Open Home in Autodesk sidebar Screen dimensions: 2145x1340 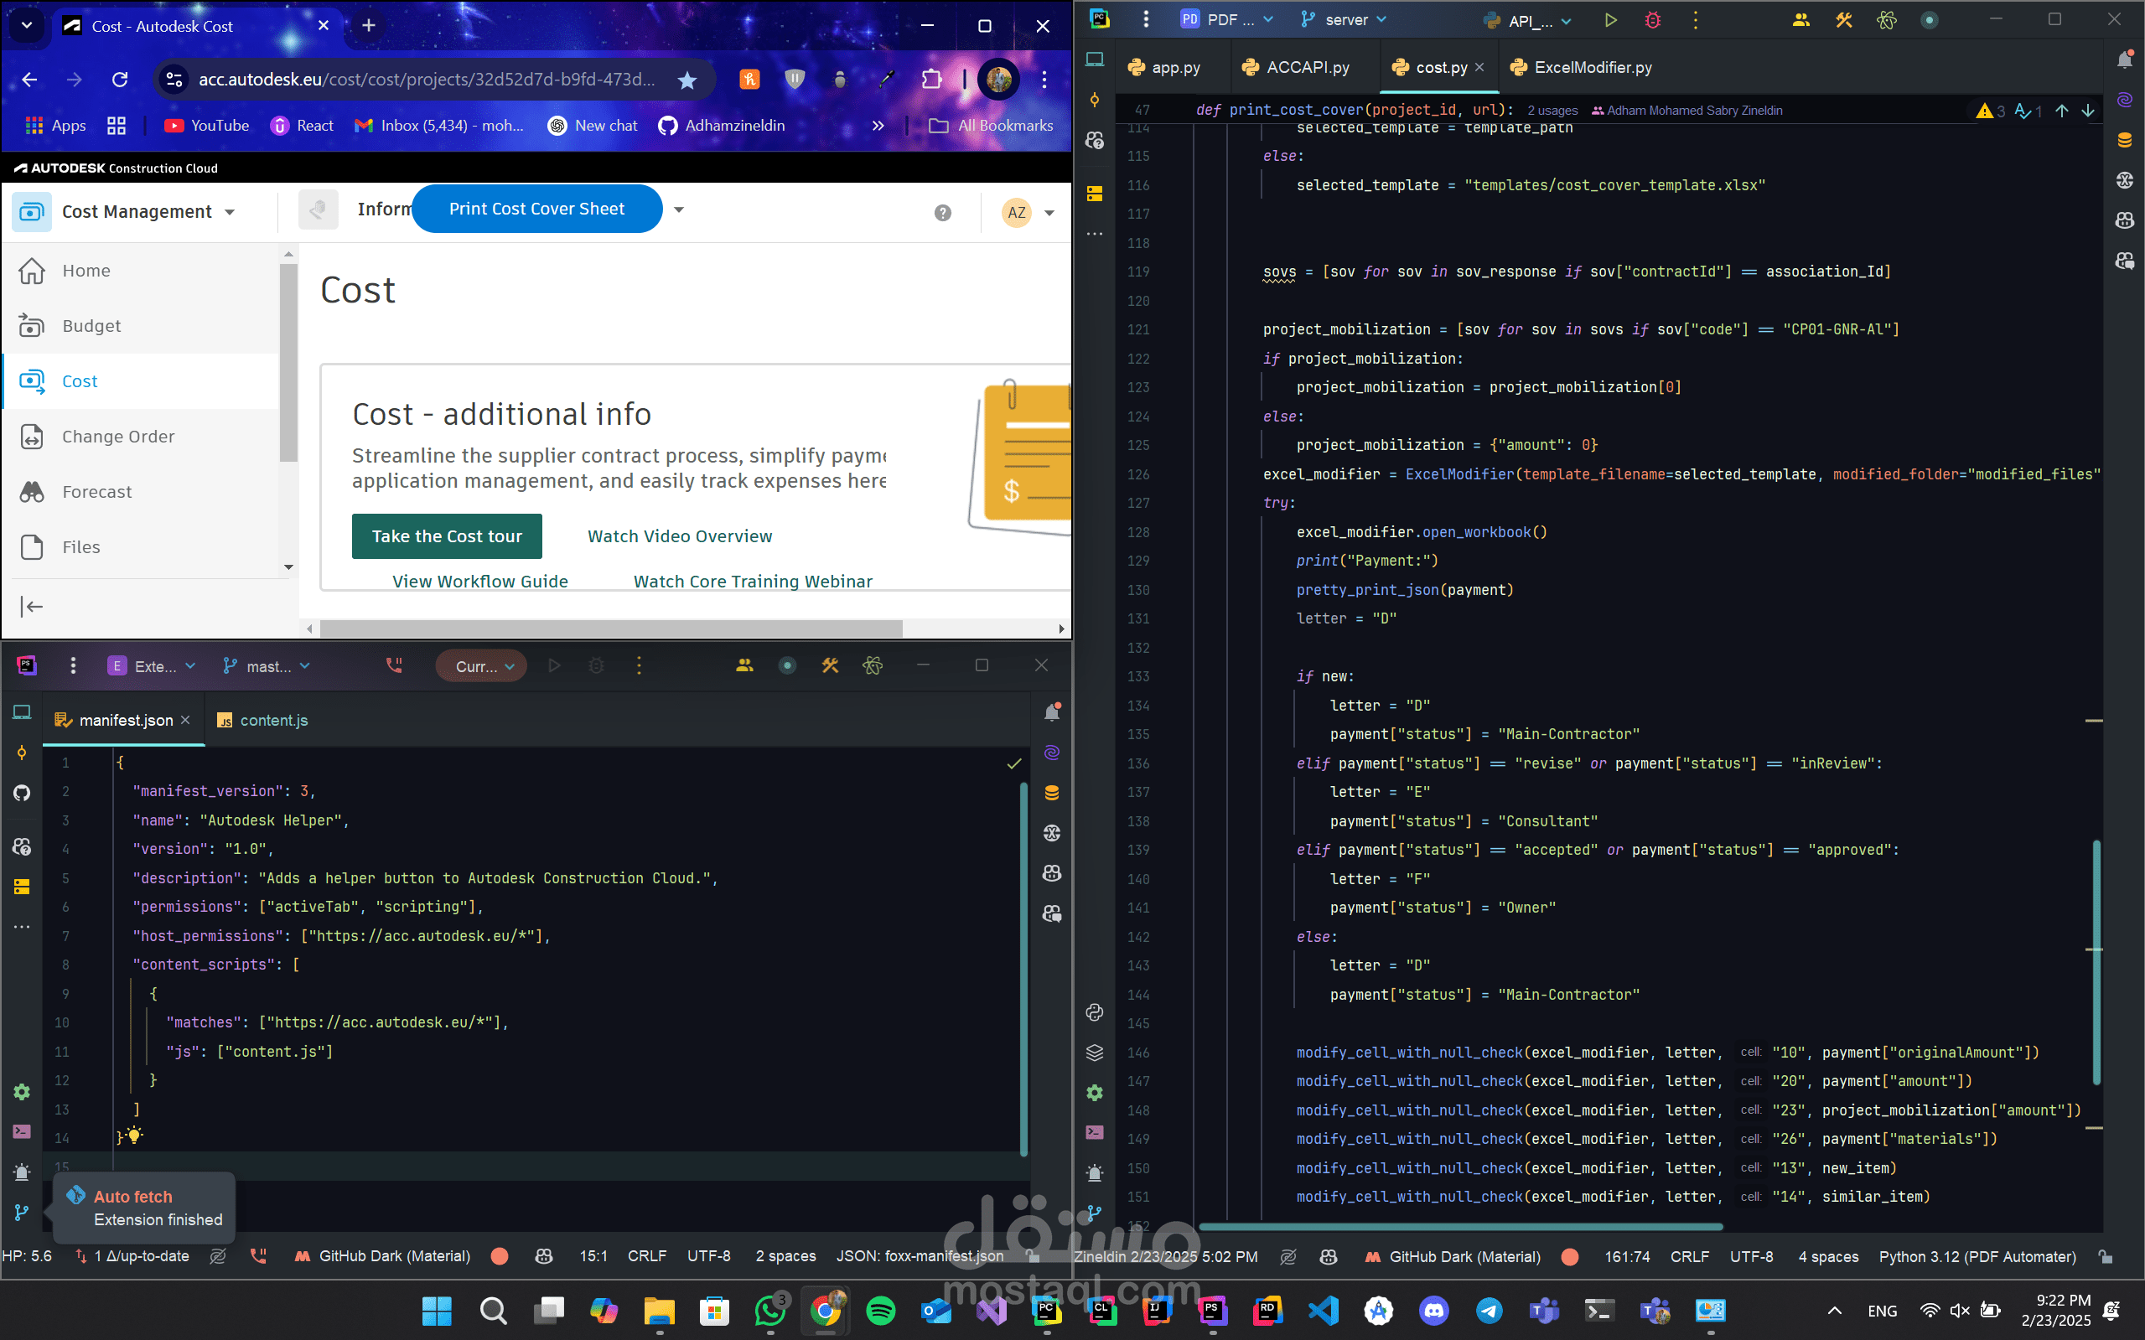click(x=86, y=271)
